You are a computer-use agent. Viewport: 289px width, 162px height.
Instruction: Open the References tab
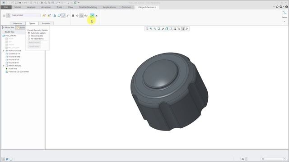pos(18,23)
